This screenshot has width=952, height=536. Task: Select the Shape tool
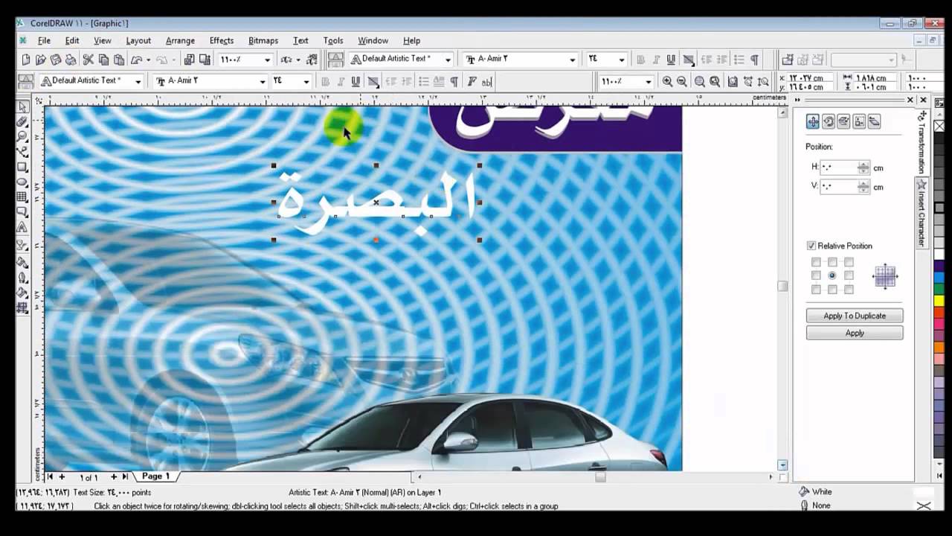(x=22, y=121)
